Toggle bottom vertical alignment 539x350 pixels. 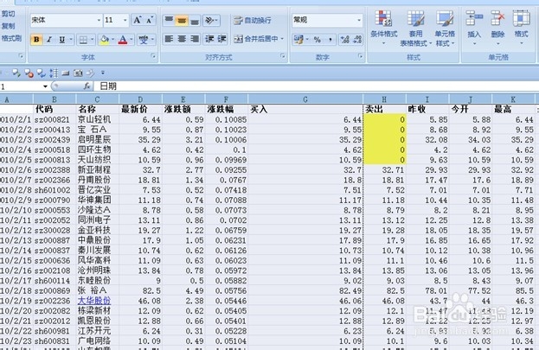click(194, 21)
